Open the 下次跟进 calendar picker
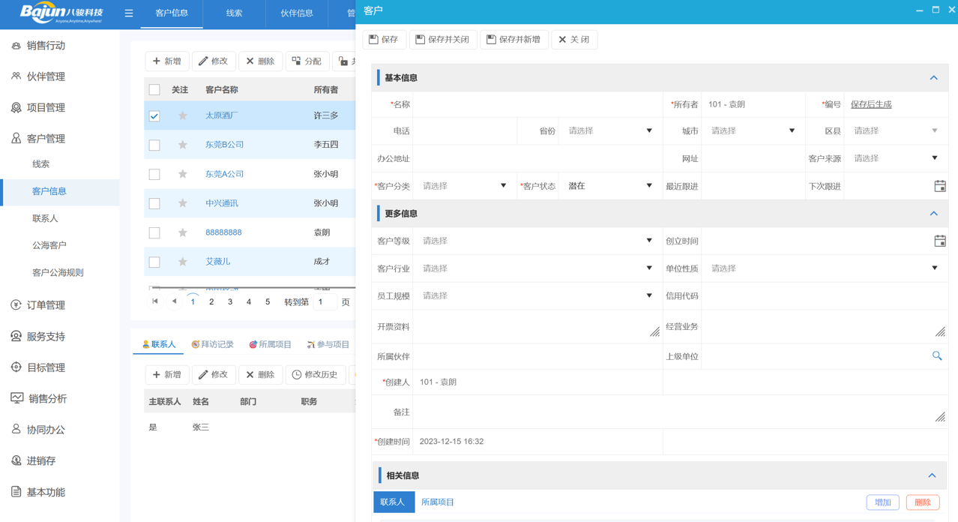The width and height of the screenshot is (958, 522). click(x=939, y=185)
